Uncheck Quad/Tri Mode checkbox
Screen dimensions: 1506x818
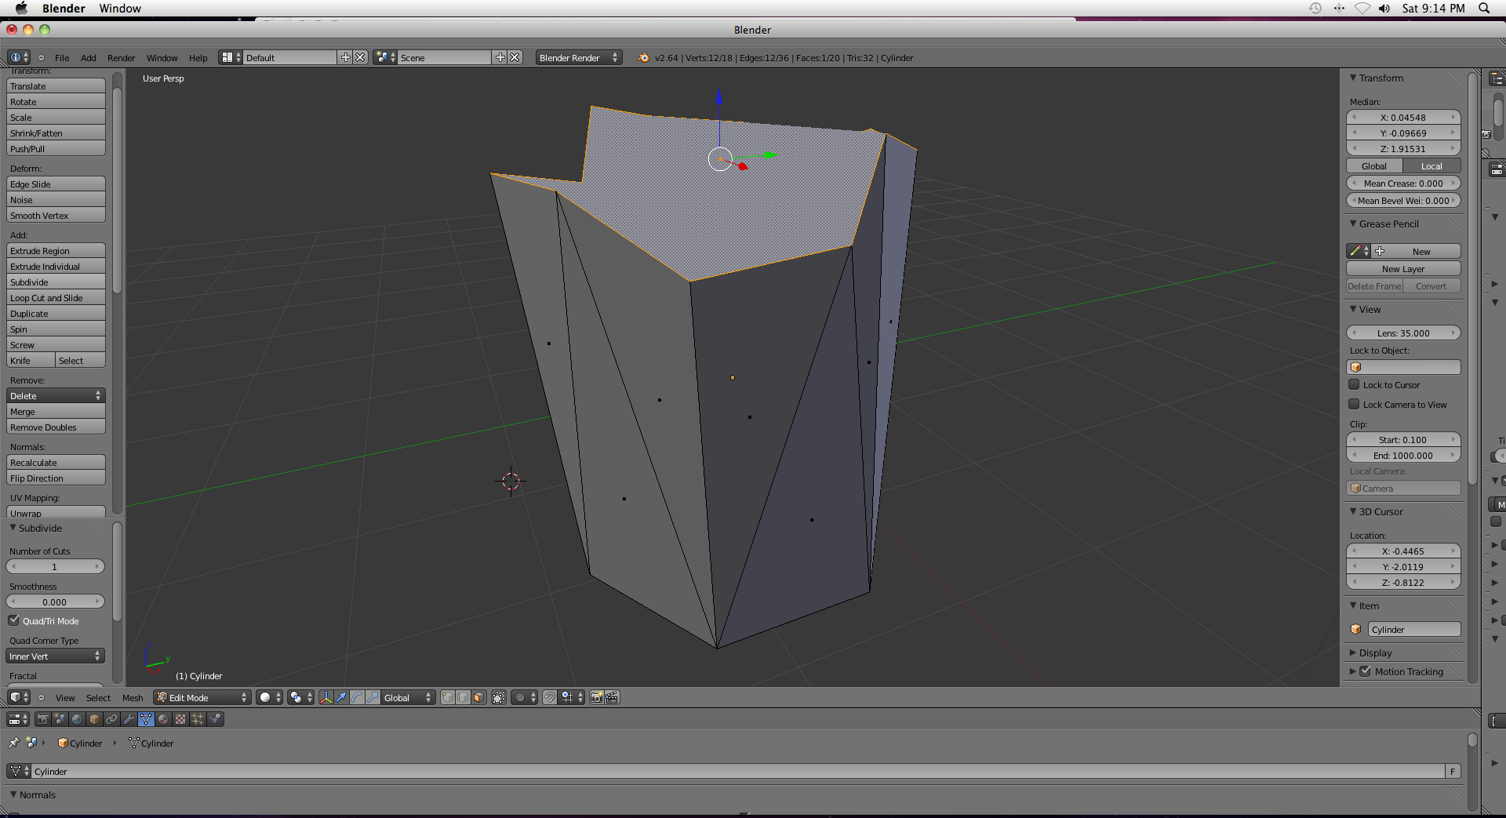pos(14,620)
